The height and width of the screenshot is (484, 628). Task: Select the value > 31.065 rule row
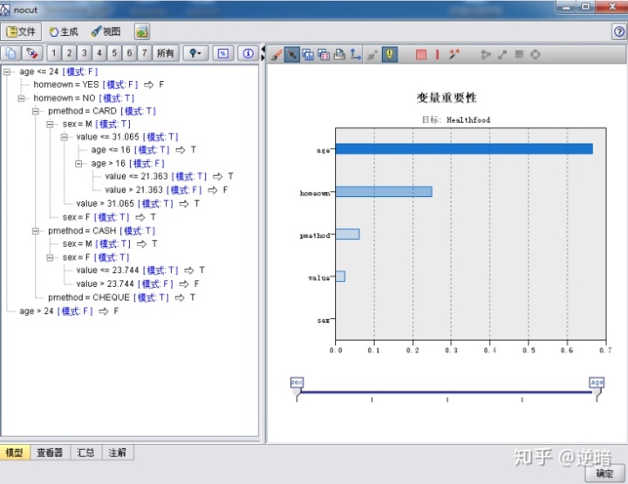point(138,204)
